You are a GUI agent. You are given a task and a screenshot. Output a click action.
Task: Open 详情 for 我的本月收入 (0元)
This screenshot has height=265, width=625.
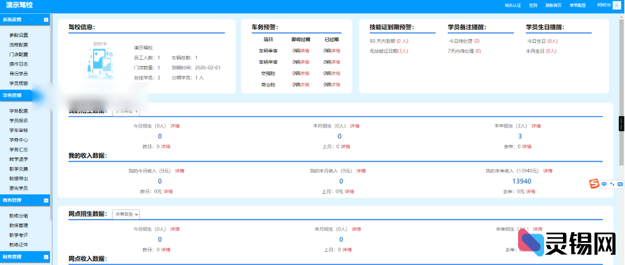(x=361, y=171)
